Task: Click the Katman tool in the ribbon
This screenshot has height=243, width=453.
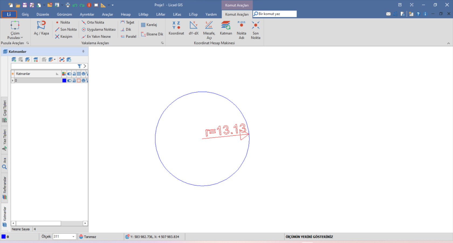Action: (226, 28)
